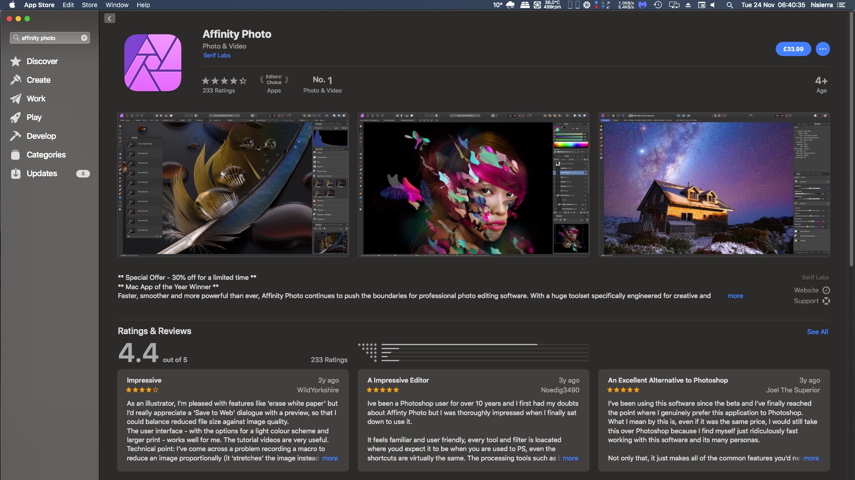Click the 'Impressive' review title

coord(144,380)
